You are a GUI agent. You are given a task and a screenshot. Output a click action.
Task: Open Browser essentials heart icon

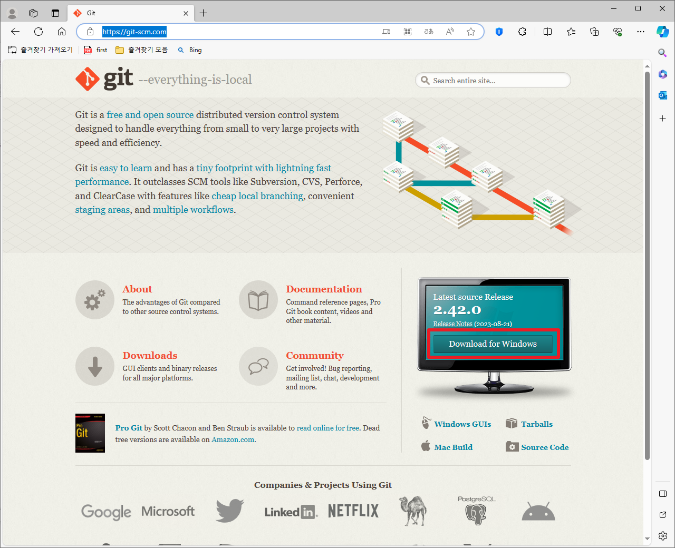click(618, 32)
